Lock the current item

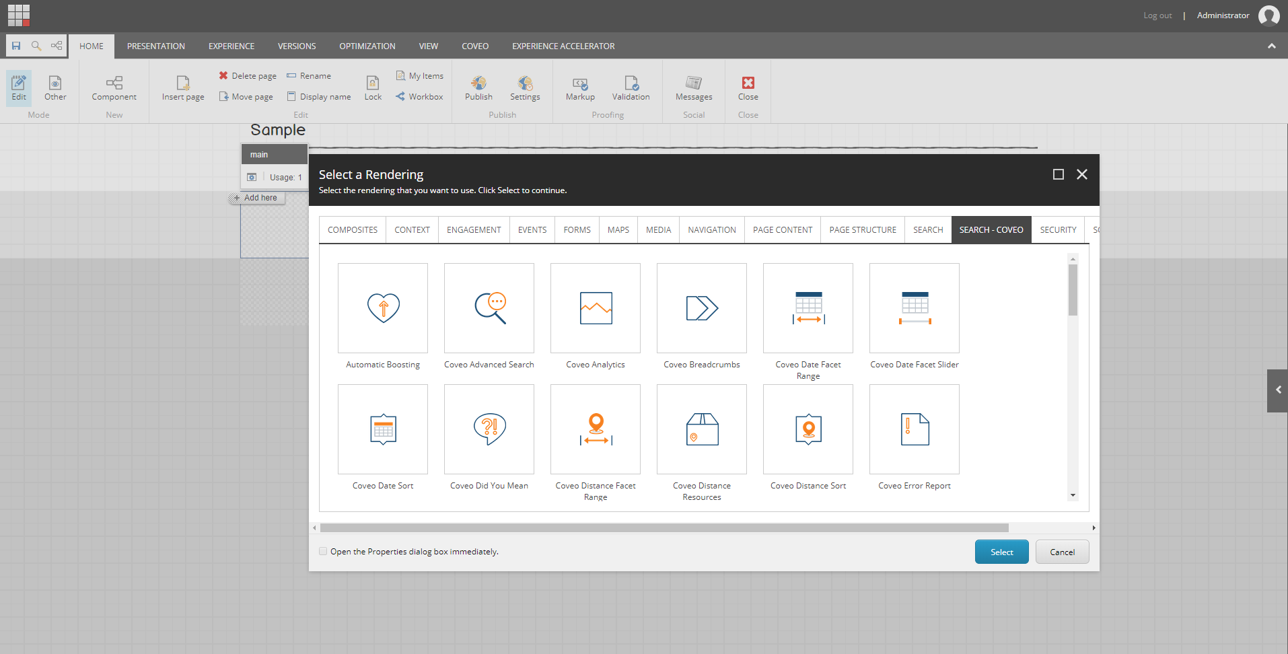pyautogui.click(x=372, y=89)
